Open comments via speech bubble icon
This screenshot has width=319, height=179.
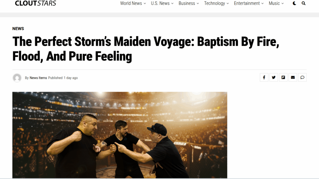[302, 77]
